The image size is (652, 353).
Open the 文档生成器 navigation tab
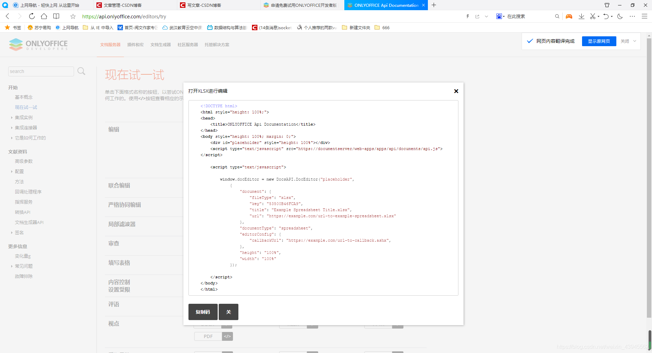pyautogui.click(x=161, y=45)
